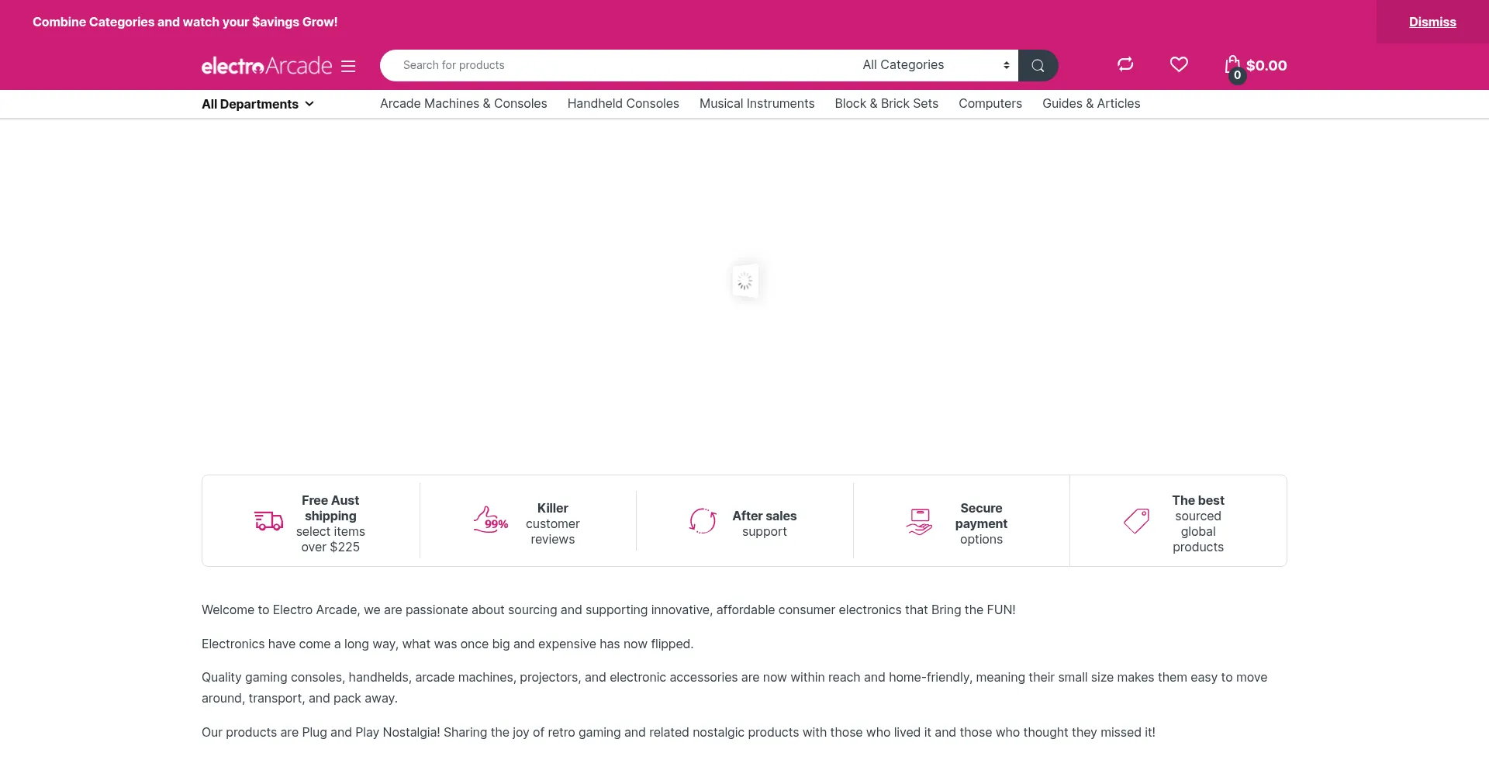
Task: Click the electroArcade logo
Action: [266, 67]
